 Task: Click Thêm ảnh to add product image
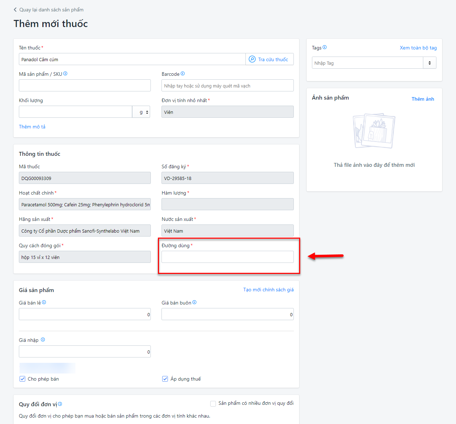click(x=423, y=99)
